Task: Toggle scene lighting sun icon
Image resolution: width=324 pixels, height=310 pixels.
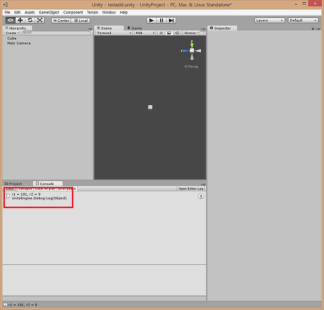Action: (x=161, y=33)
